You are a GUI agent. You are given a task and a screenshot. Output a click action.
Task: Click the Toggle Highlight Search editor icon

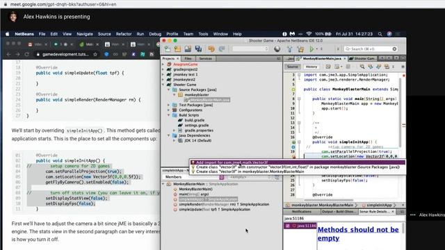387,67
